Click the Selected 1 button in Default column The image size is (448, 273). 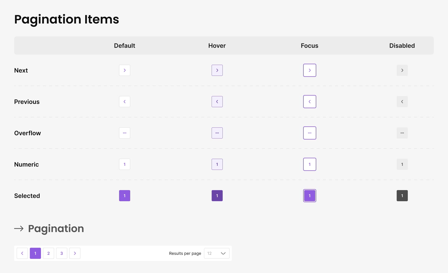tap(125, 196)
